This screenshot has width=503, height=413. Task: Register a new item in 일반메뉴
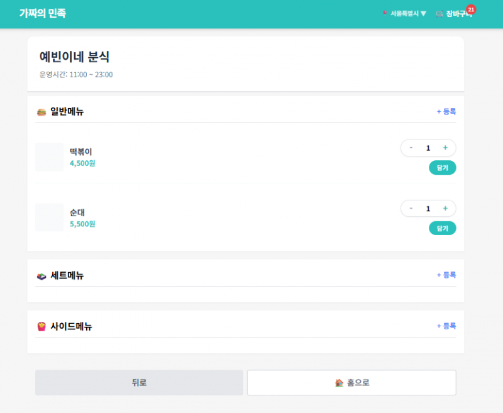coord(446,112)
